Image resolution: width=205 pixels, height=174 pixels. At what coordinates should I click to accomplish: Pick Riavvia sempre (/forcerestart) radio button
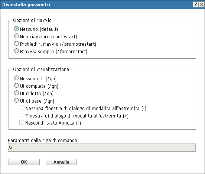coord(16,51)
